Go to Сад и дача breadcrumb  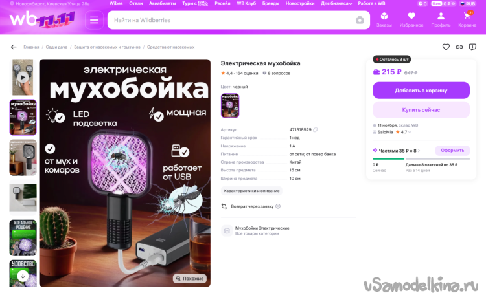point(56,47)
